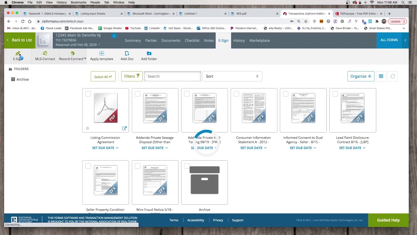Viewport: 417px width, 235px height.
Task: Bookmark this page with the star
Action: coord(306,21)
